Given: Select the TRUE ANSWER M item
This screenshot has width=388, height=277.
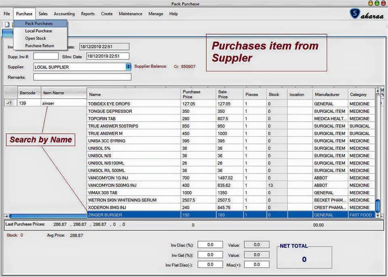Looking at the screenshot, I should click(231, 133).
